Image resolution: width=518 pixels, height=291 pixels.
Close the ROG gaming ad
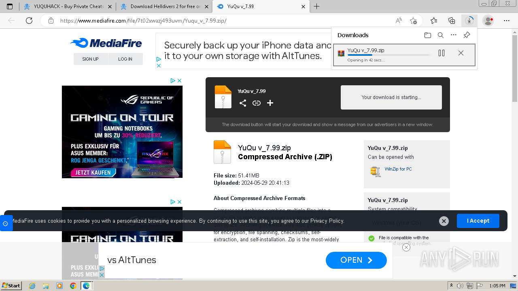point(179,81)
